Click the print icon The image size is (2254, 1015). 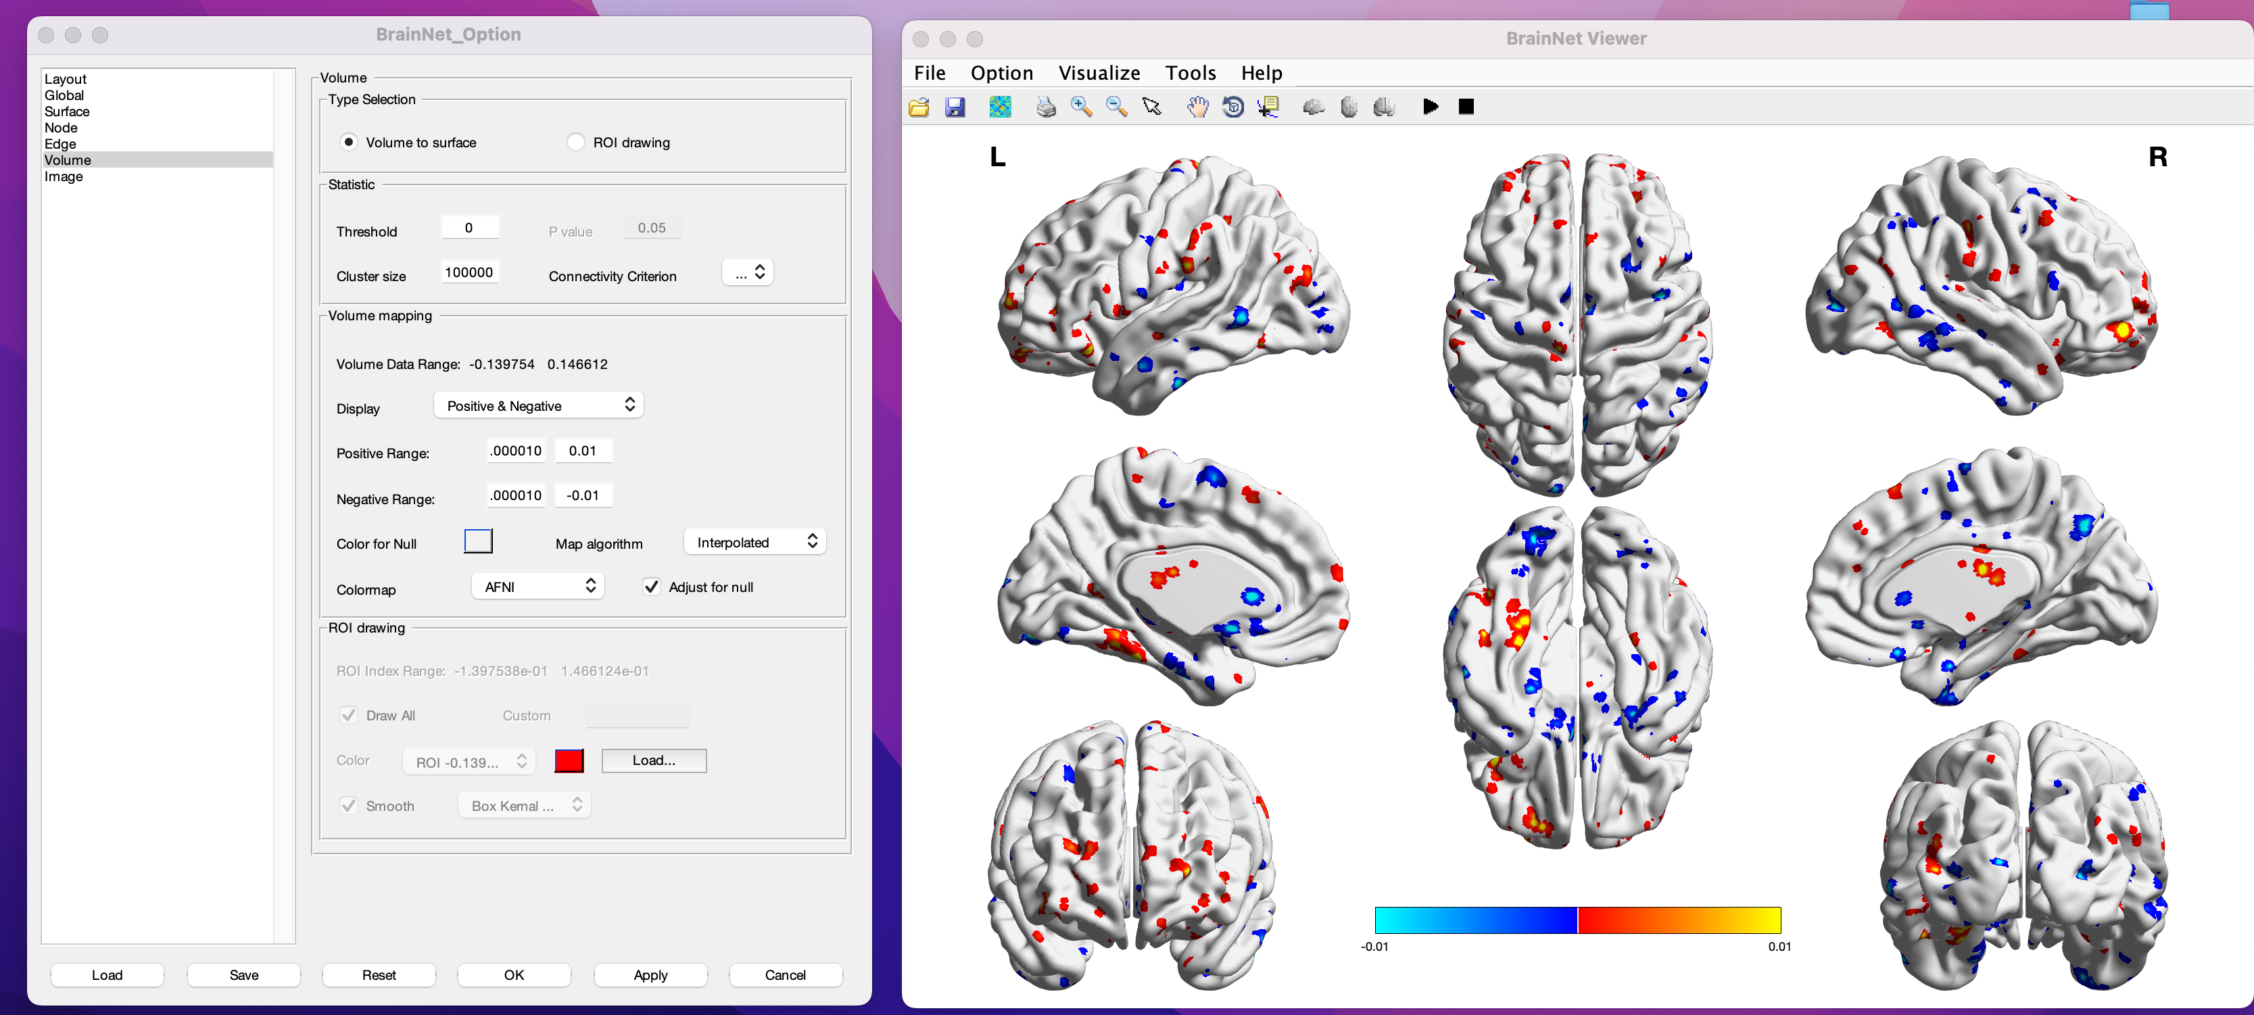pyautogui.click(x=1046, y=107)
